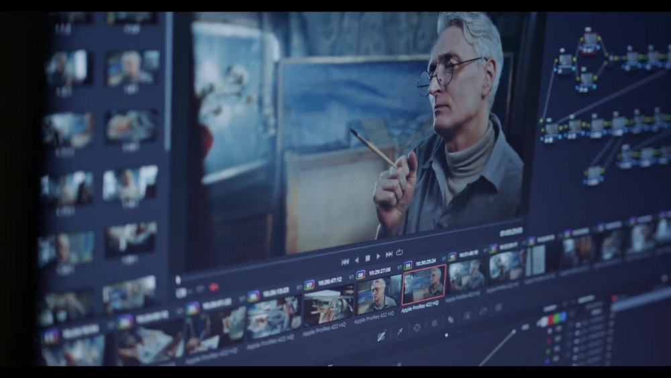The width and height of the screenshot is (671, 378).
Task: Click timecode 10:26:47:12 above clip 07
Action: tap(330, 281)
